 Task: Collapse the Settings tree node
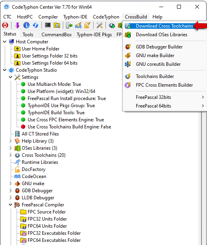11,77
